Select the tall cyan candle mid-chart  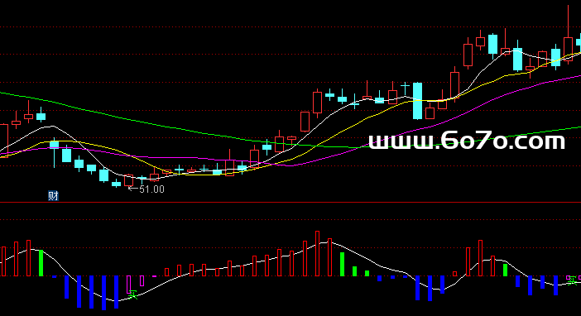tap(418, 101)
